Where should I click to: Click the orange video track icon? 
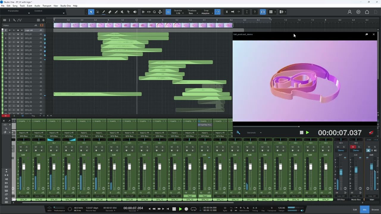[41, 25]
